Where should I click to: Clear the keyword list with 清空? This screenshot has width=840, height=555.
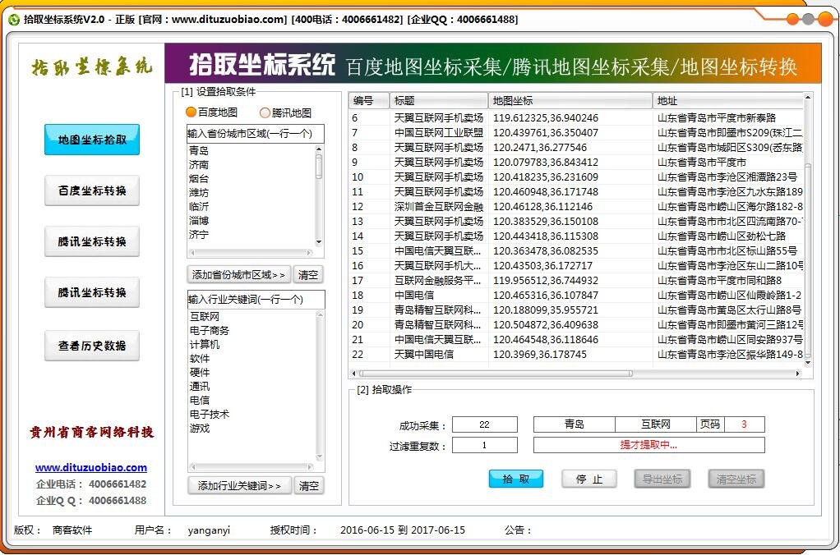(309, 485)
